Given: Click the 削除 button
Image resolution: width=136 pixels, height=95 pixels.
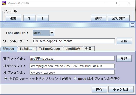Looking at the screenshot, I should point(99,18).
